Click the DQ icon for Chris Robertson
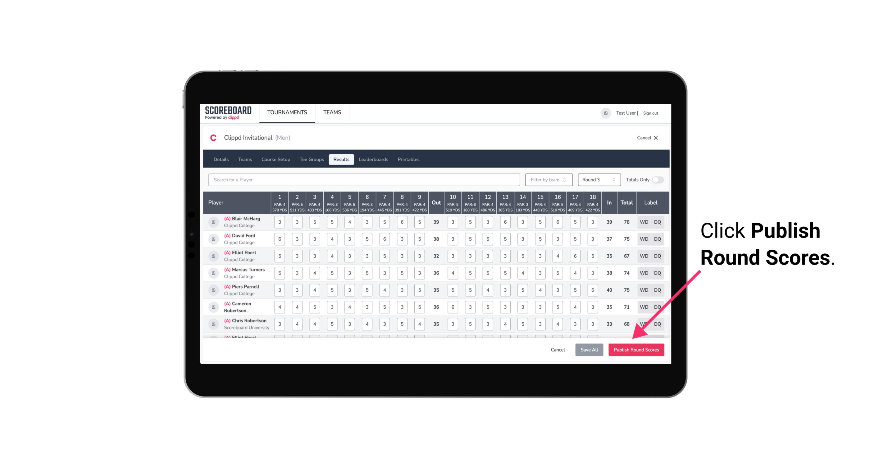 tap(658, 324)
